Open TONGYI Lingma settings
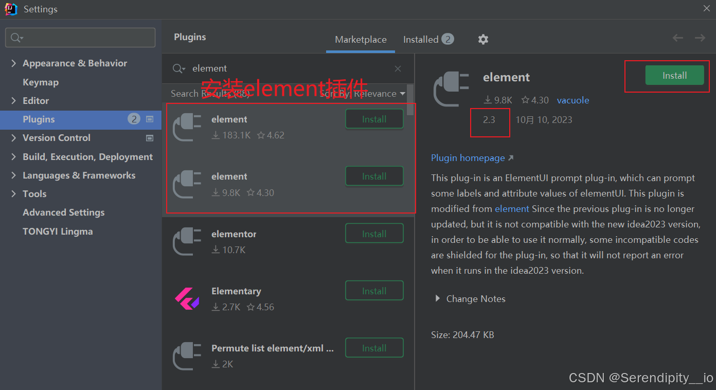The width and height of the screenshot is (716, 390). [x=58, y=232]
